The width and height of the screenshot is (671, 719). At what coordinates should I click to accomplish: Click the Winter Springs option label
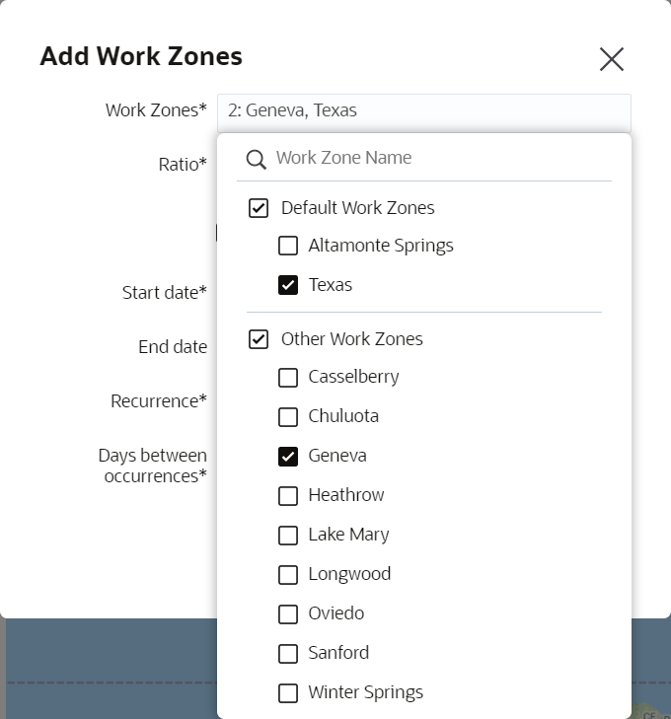pyautogui.click(x=365, y=692)
